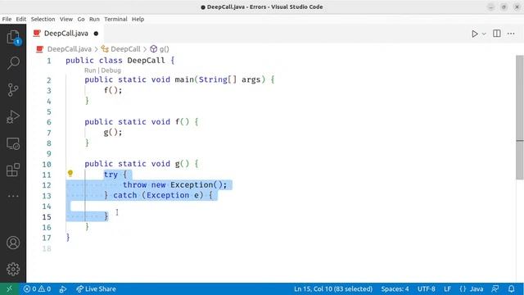This screenshot has height=295, width=524.
Task: Open Run and Debug view icon
Action: 13,116
